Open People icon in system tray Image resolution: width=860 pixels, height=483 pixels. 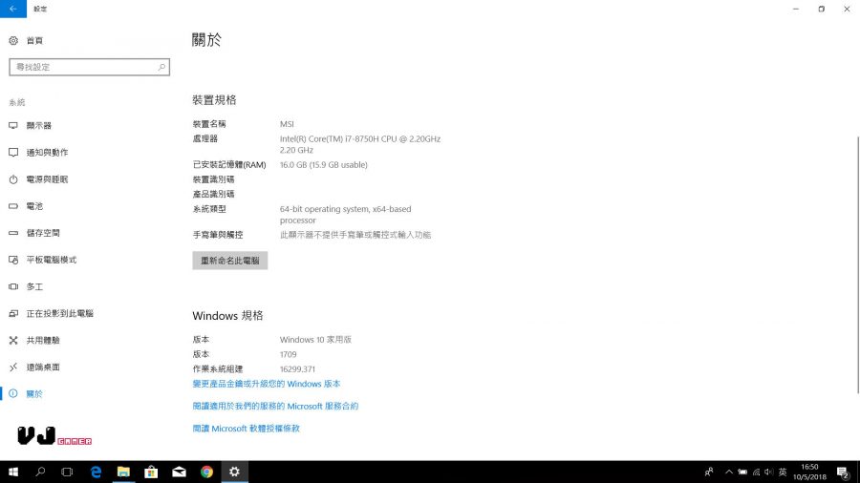pos(709,472)
